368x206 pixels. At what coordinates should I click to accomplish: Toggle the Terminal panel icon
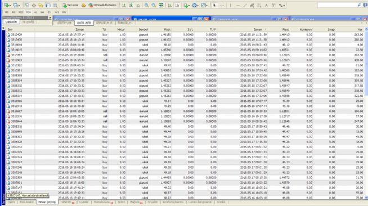tap(48, 5)
